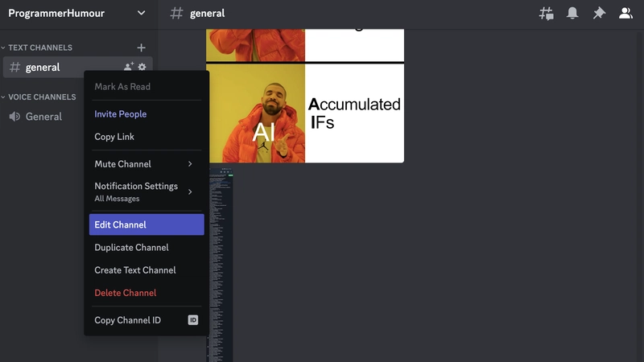The image size is (644, 362).
Task: Click the hash icon in the channel header
Action: click(176, 13)
